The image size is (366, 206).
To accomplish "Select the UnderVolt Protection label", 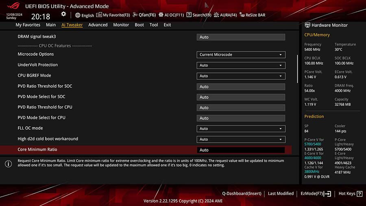I will 37,65.
